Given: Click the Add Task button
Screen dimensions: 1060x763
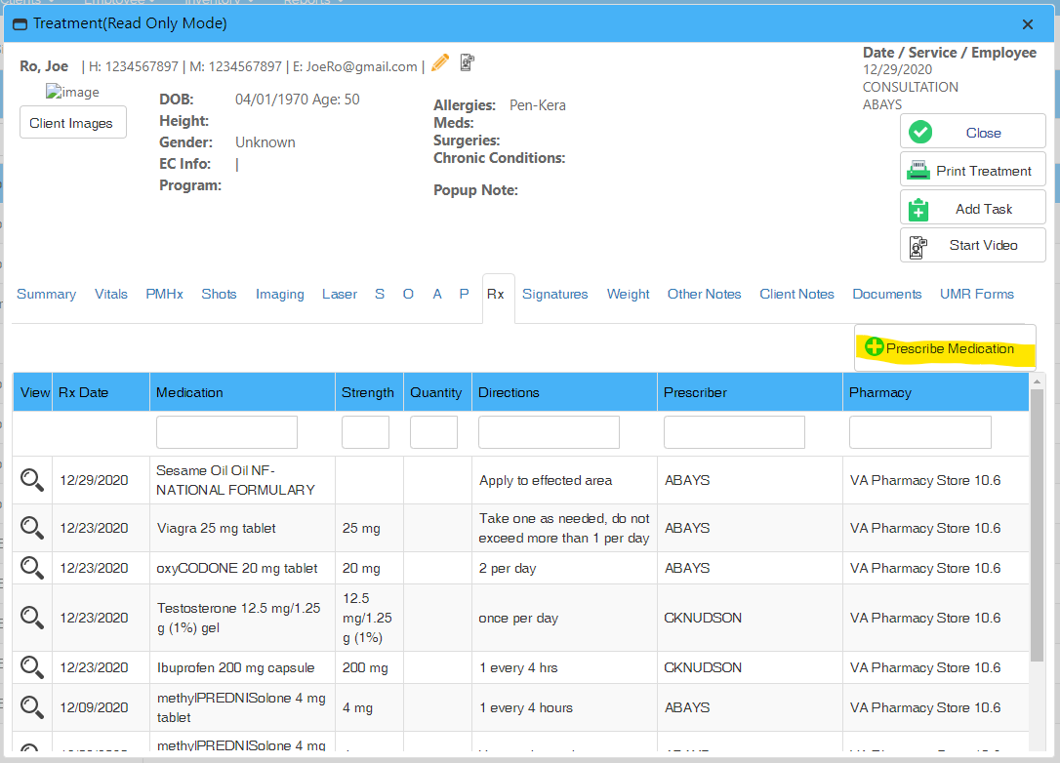Looking at the screenshot, I should 973,208.
